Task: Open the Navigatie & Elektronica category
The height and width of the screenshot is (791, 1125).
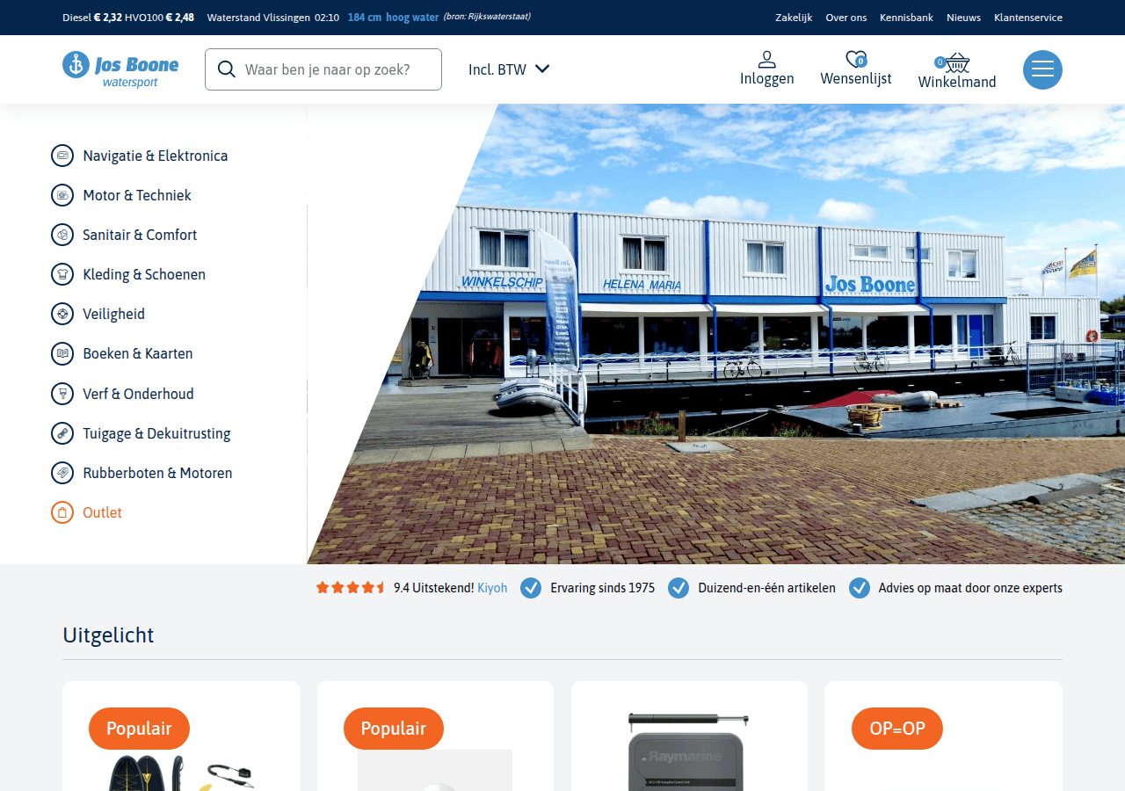Action: (x=156, y=156)
